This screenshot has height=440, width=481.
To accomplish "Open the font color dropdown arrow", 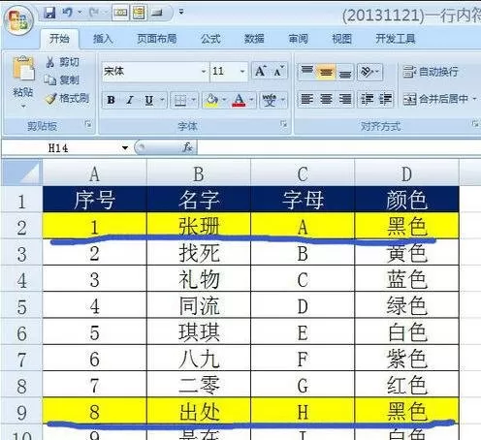I will 252,100.
